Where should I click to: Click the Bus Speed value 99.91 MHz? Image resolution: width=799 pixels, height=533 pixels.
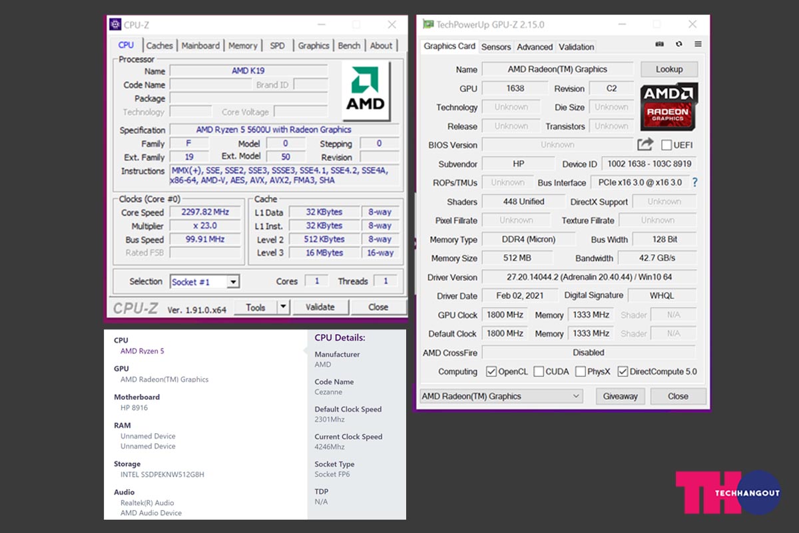click(x=204, y=239)
